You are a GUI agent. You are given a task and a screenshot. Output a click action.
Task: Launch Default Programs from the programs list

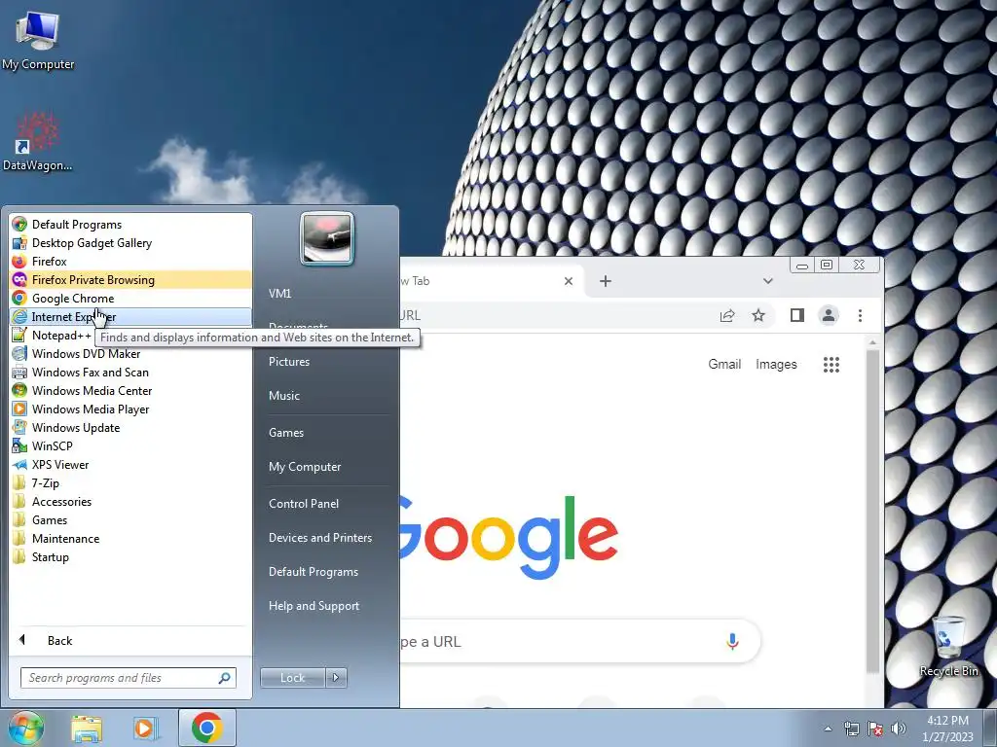(x=130, y=225)
